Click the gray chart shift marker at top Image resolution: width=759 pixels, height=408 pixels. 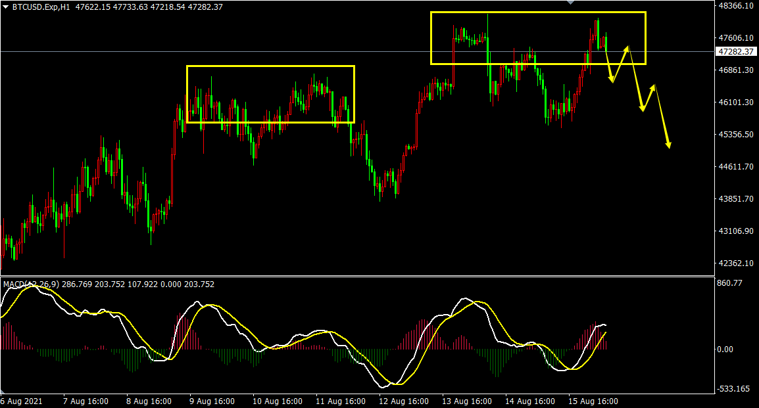tap(571, 3)
